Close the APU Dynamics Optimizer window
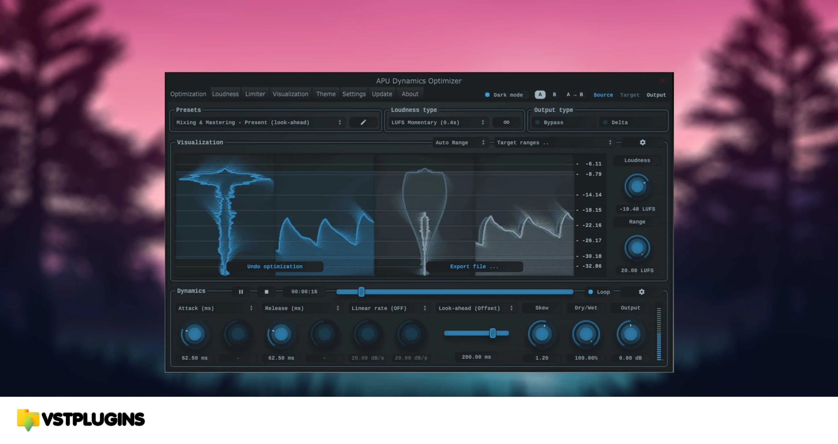838x444 pixels. coord(663,80)
